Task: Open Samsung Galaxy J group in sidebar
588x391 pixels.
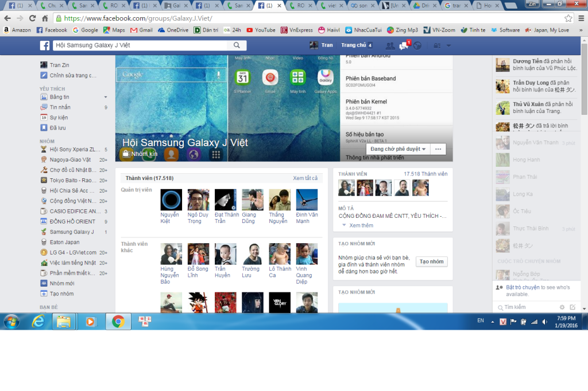Action: (67, 232)
